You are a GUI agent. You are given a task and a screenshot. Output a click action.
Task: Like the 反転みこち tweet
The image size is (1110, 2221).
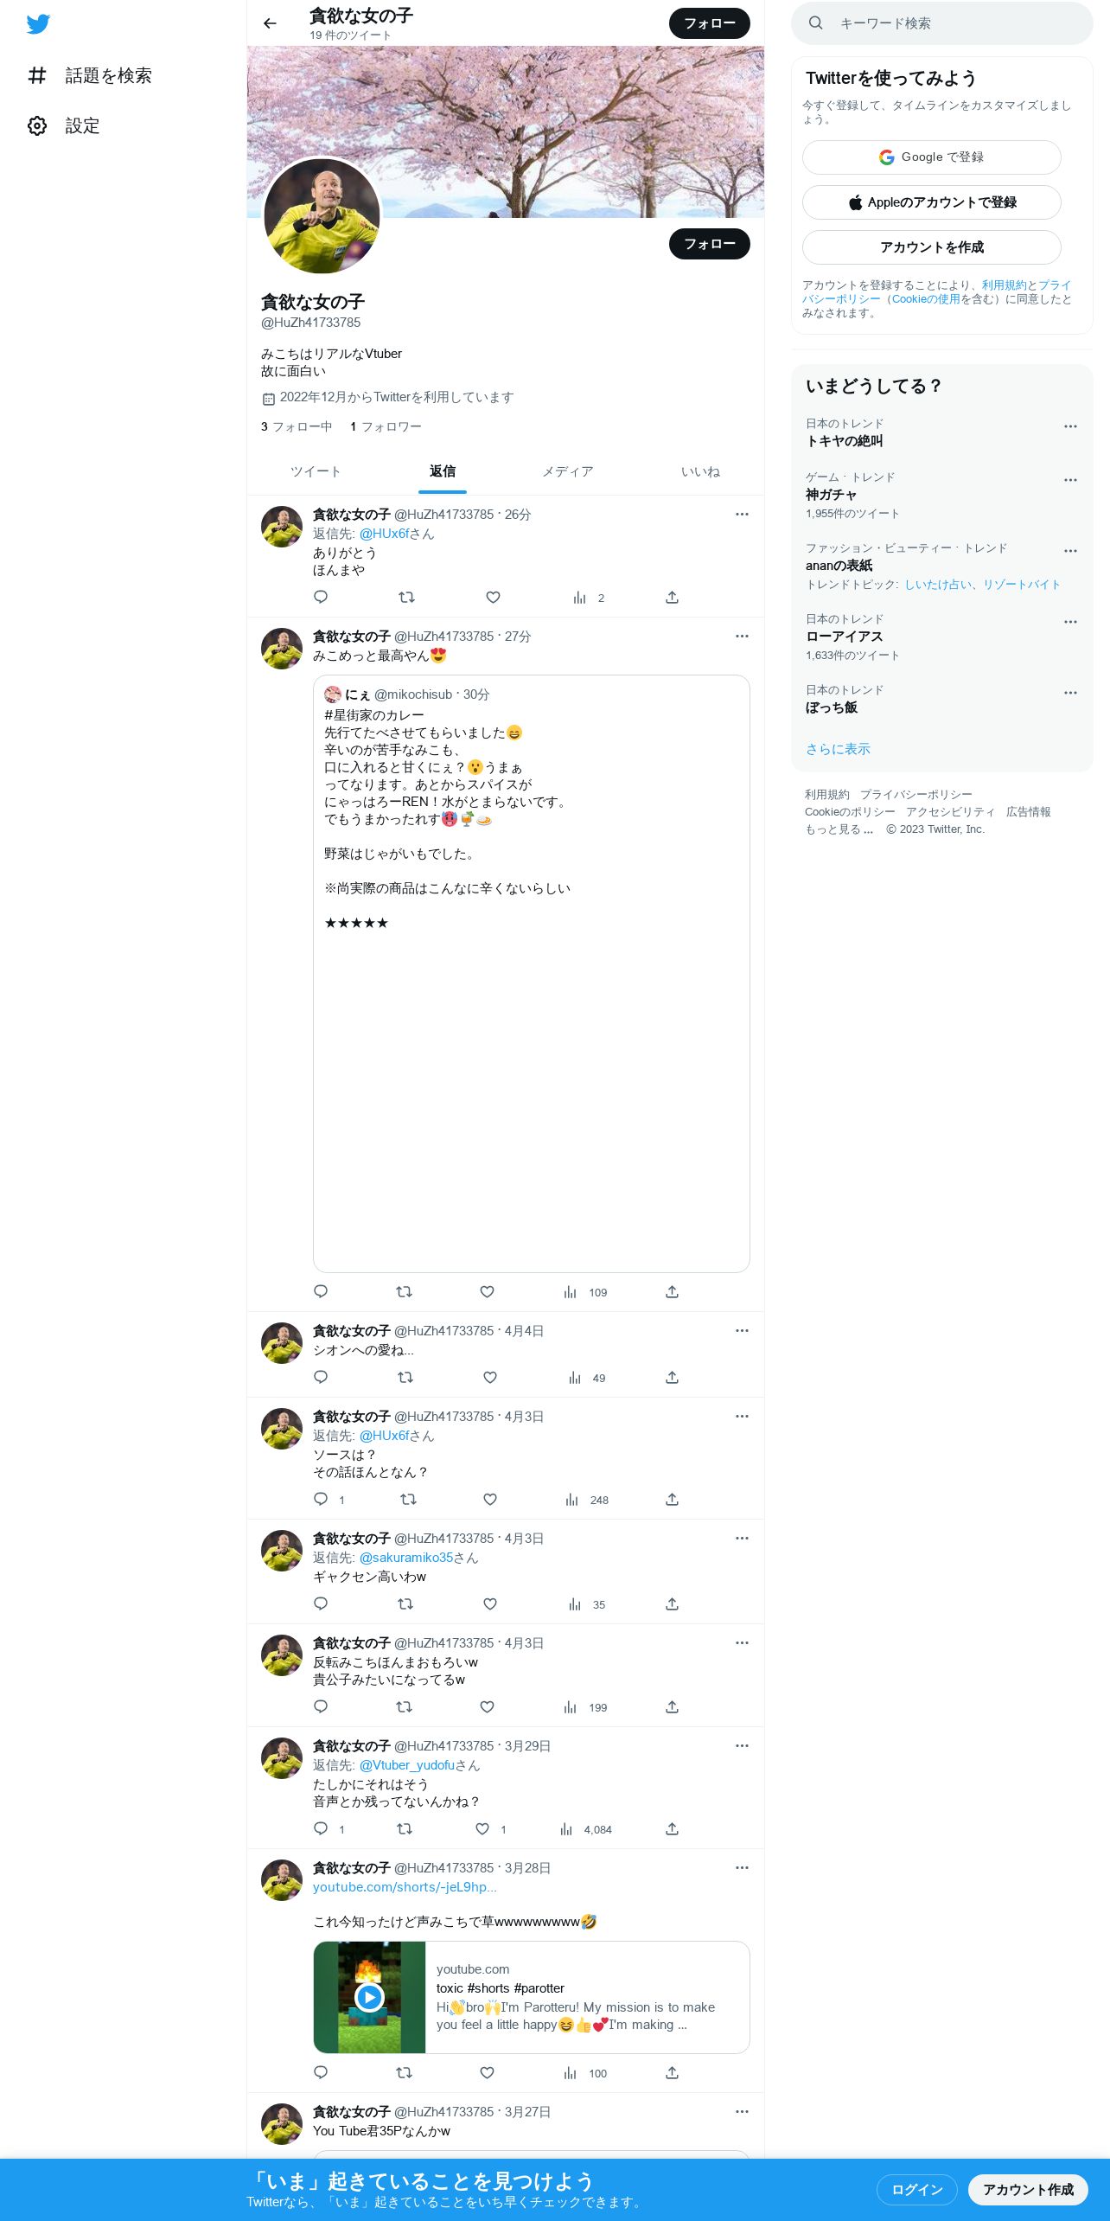coord(487,1707)
